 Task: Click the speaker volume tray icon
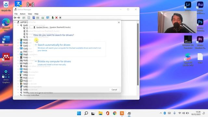(183, 113)
